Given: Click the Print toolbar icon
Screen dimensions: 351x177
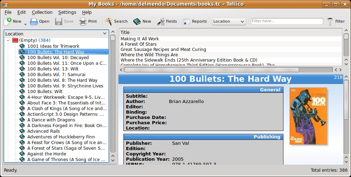Looking at the screenshot, I should 83,21.
